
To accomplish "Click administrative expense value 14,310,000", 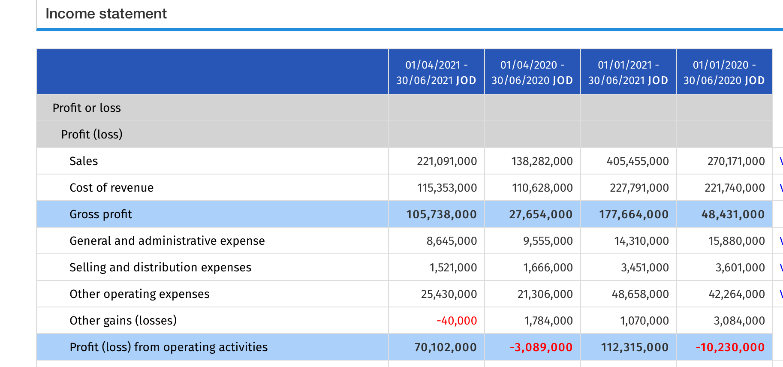I will pyautogui.click(x=641, y=241).
